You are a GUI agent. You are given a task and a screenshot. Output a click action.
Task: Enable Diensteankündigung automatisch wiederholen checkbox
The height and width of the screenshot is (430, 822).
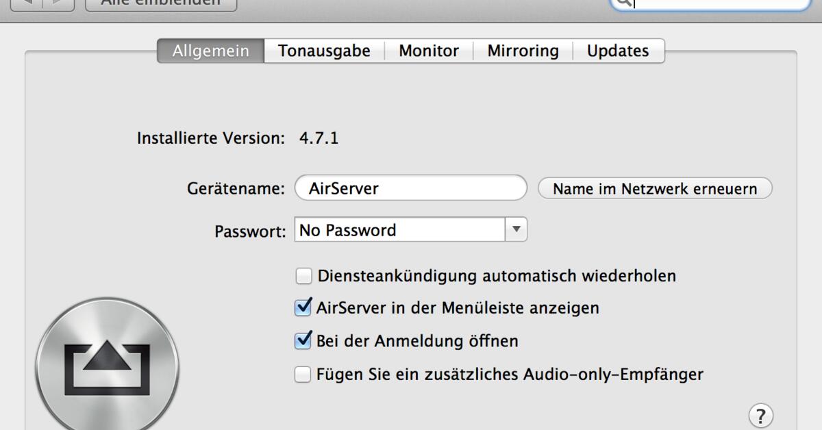pyautogui.click(x=303, y=277)
